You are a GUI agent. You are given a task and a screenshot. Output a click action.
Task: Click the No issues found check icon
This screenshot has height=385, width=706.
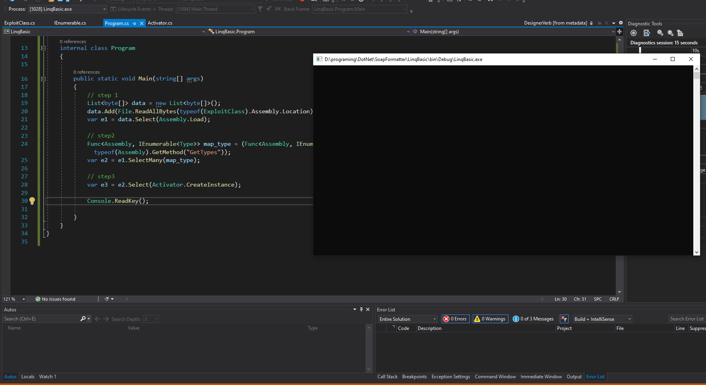(x=38, y=299)
